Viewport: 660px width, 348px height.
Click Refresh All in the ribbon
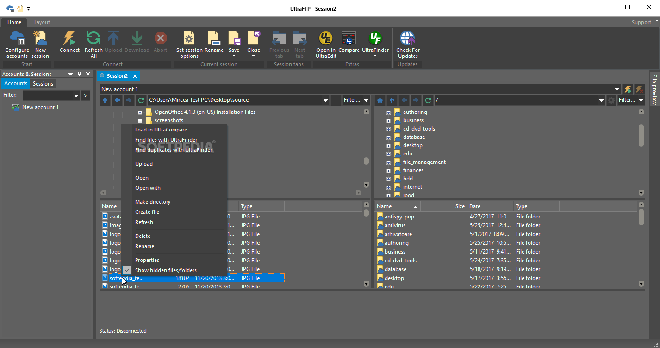(x=93, y=44)
